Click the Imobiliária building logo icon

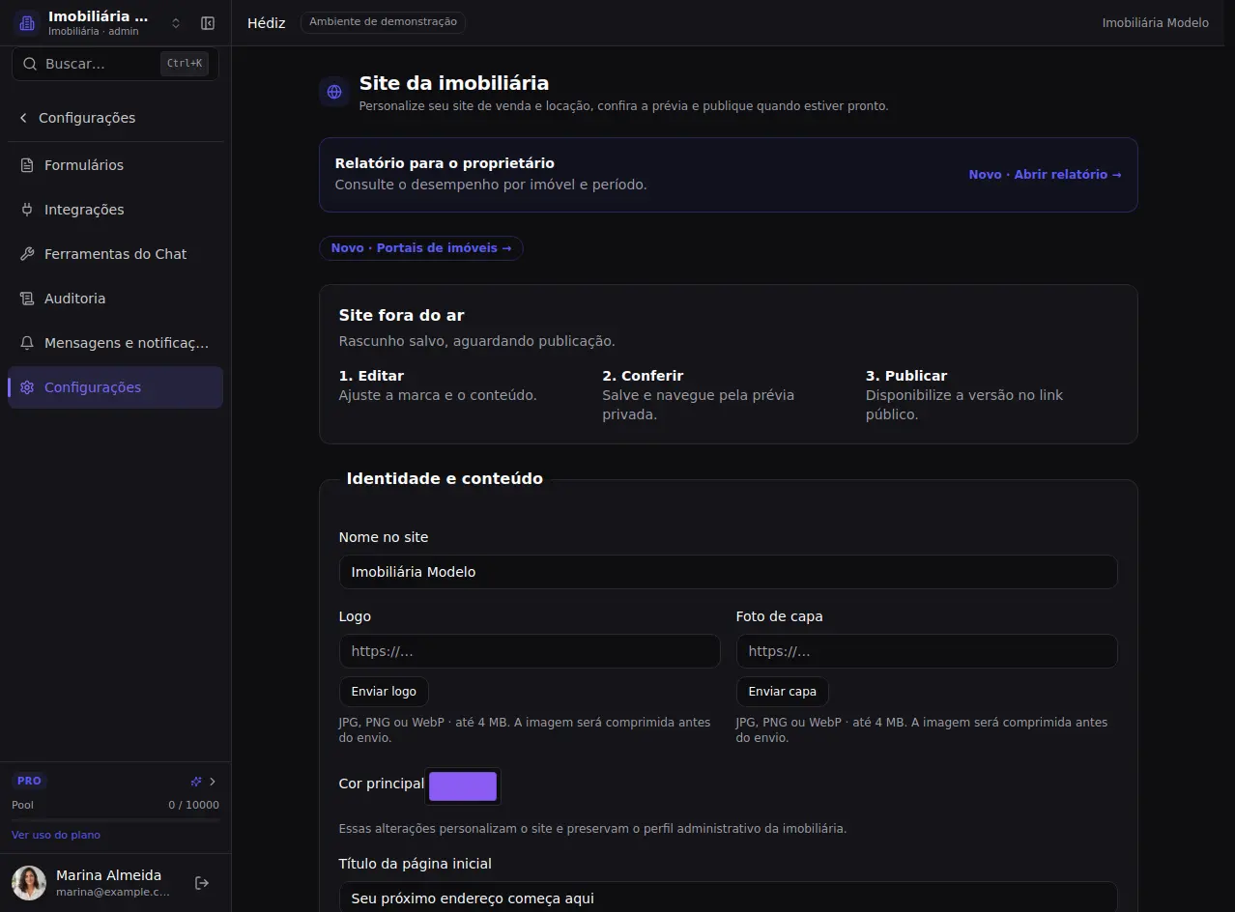pyautogui.click(x=27, y=23)
